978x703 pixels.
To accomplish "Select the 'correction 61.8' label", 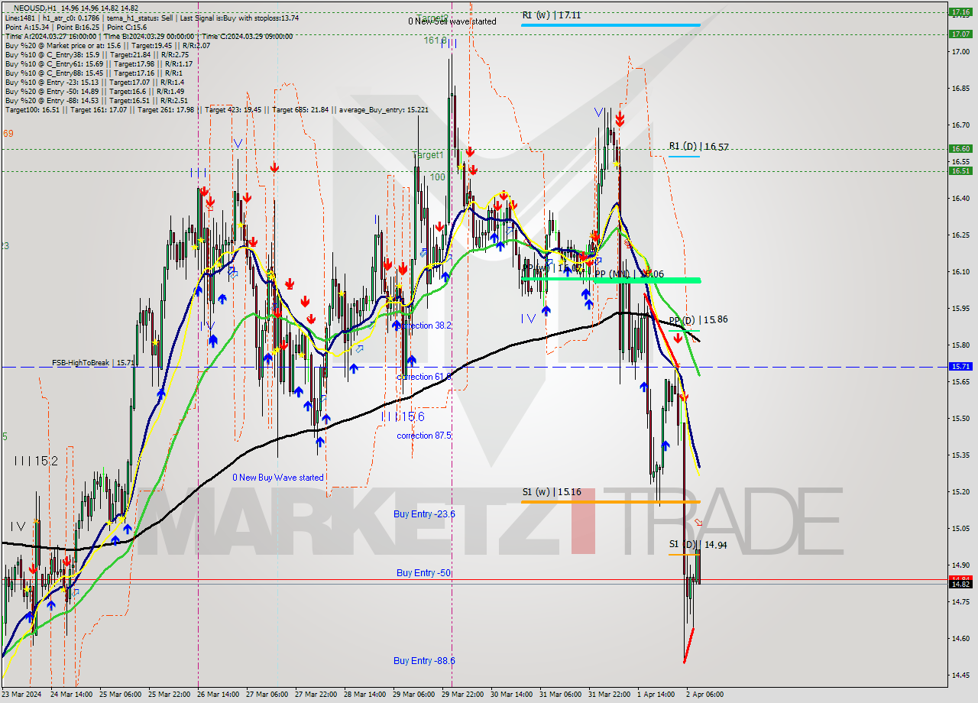I will coord(424,377).
